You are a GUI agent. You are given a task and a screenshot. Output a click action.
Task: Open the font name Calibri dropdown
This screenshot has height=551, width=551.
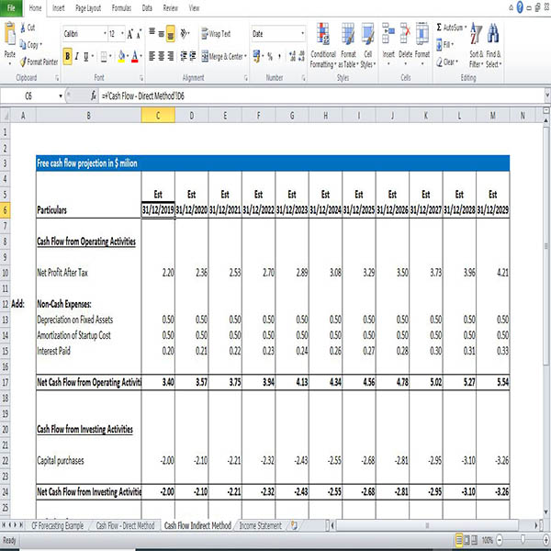[105, 34]
